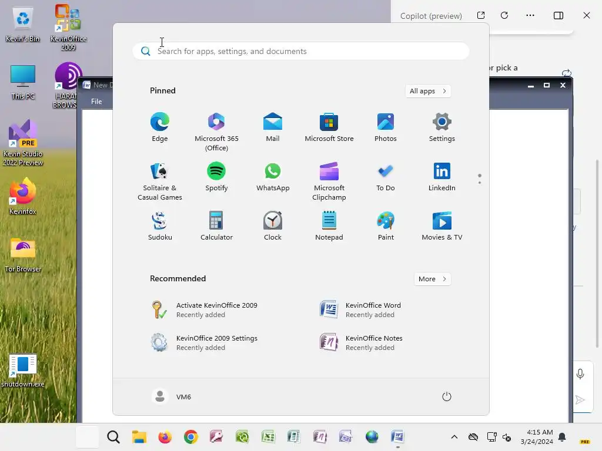
Task: Open the notification bell
Action: pos(562,437)
